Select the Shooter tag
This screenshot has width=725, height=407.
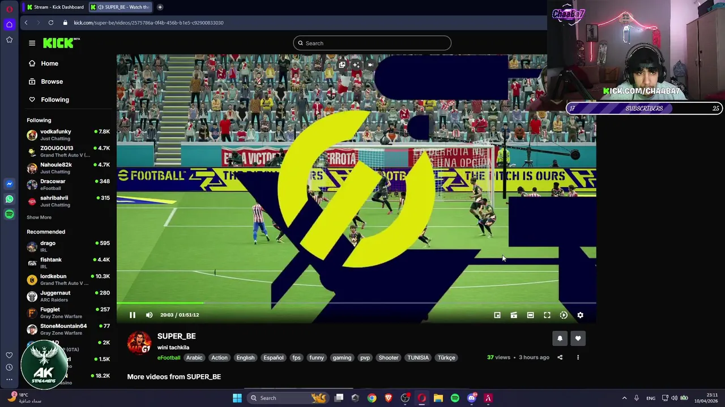[x=389, y=357]
